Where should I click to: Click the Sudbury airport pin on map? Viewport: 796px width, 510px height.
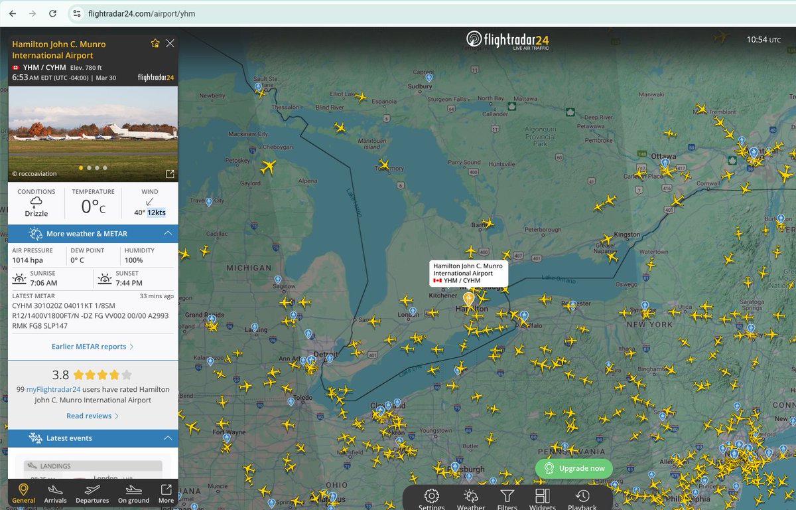[429, 78]
